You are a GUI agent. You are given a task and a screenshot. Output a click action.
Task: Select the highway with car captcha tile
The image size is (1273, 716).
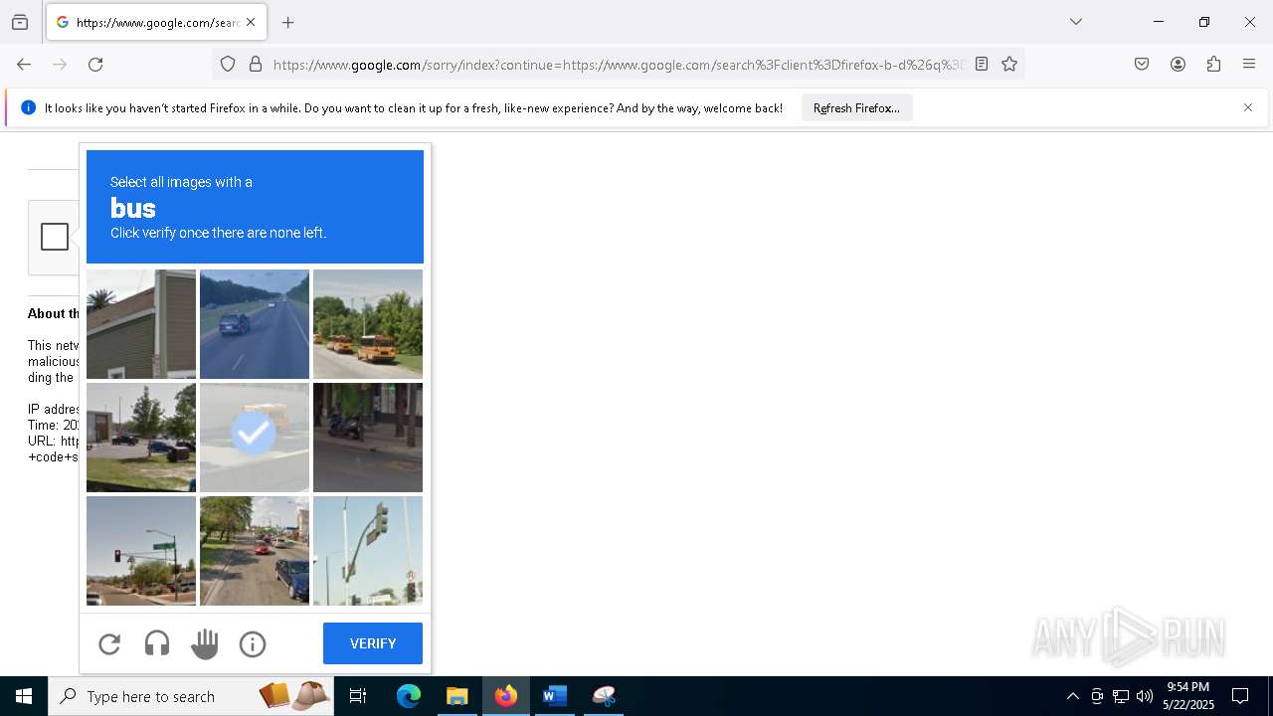click(x=255, y=324)
